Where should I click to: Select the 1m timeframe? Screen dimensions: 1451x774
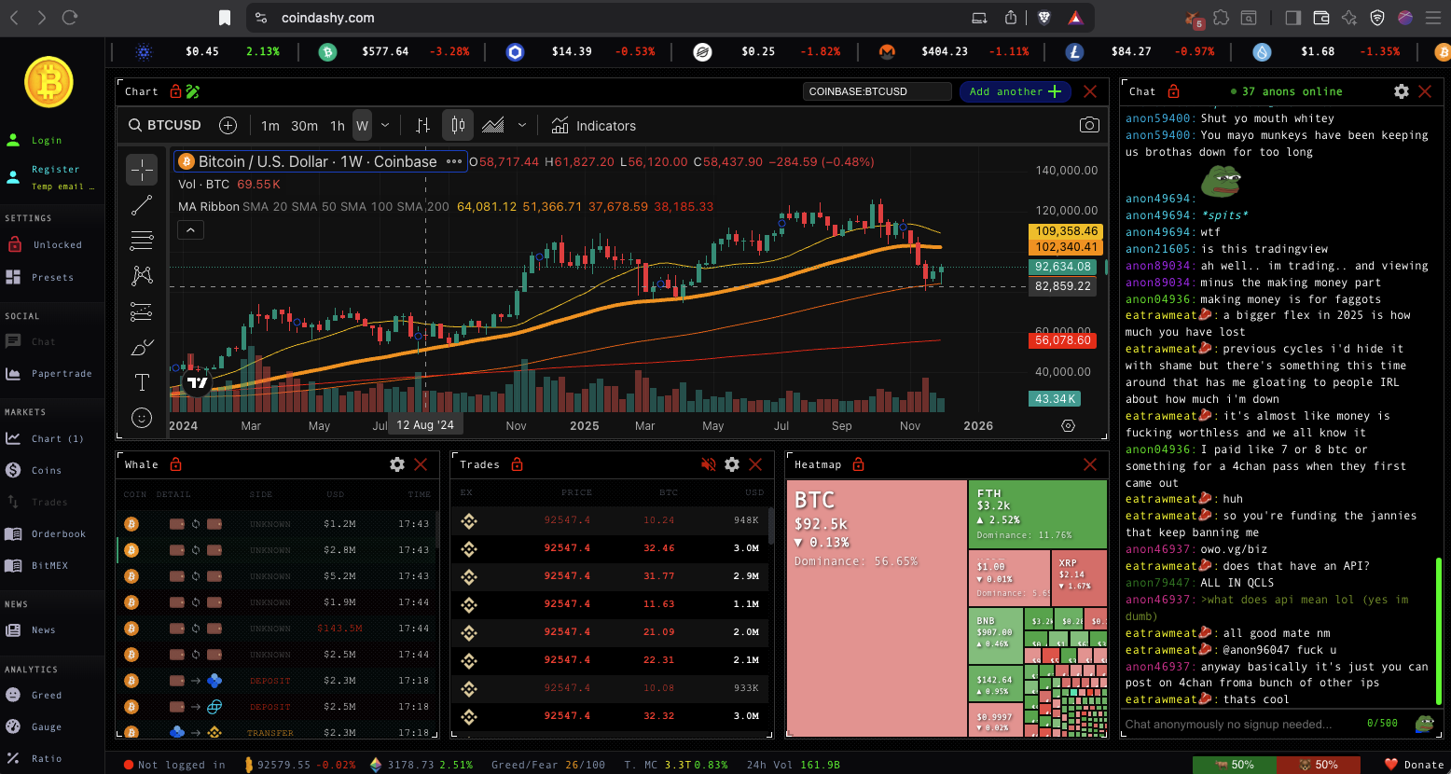[270, 125]
